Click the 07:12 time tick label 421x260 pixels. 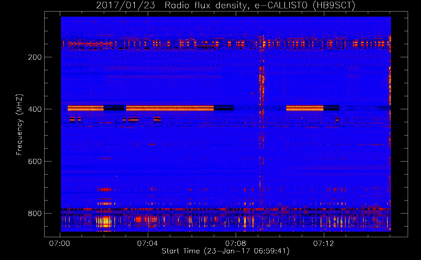click(x=323, y=244)
